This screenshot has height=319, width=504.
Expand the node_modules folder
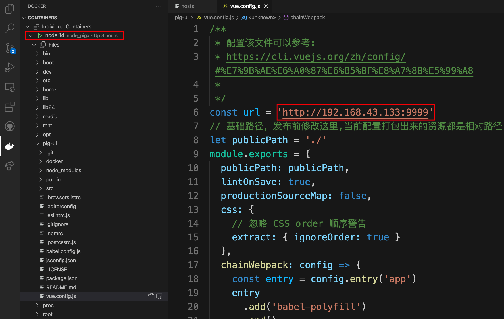63,170
